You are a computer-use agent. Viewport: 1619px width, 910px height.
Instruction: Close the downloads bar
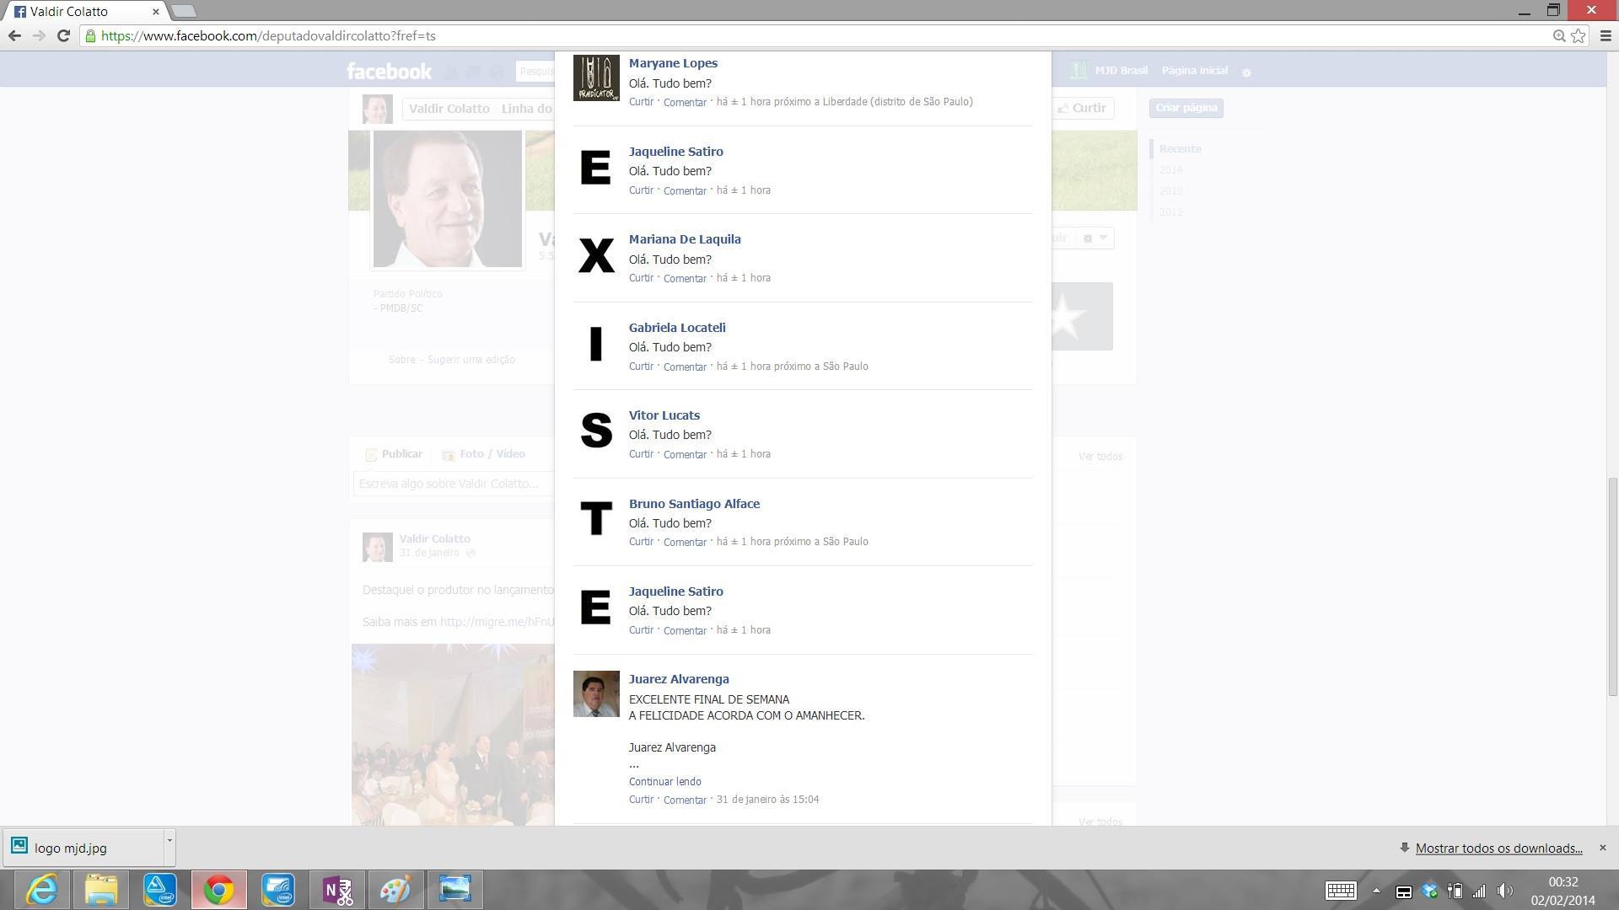1602,848
